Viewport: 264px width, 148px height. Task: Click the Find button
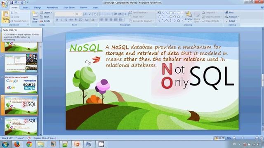coord(229,13)
